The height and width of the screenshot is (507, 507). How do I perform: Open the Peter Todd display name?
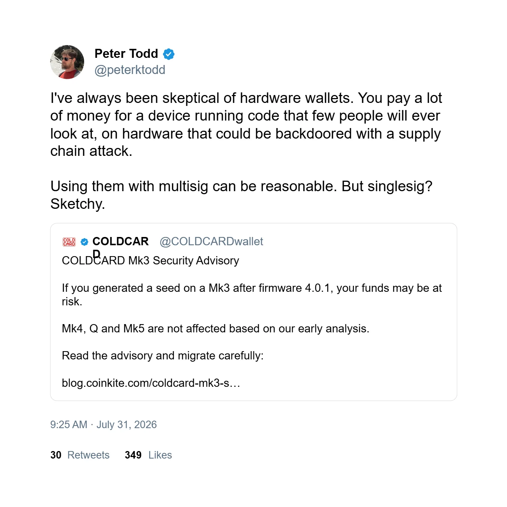(x=126, y=54)
